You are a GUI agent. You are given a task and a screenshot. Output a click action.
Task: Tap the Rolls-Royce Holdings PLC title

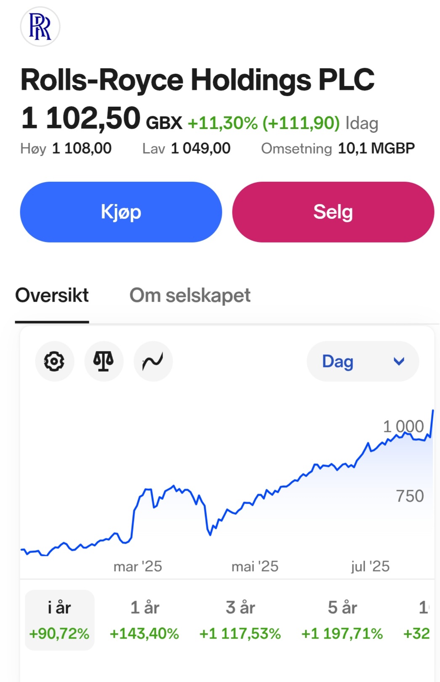click(x=197, y=80)
